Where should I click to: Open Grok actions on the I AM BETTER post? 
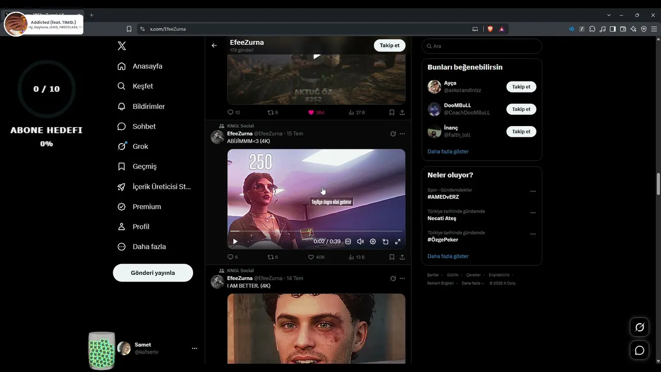point(393,278)
